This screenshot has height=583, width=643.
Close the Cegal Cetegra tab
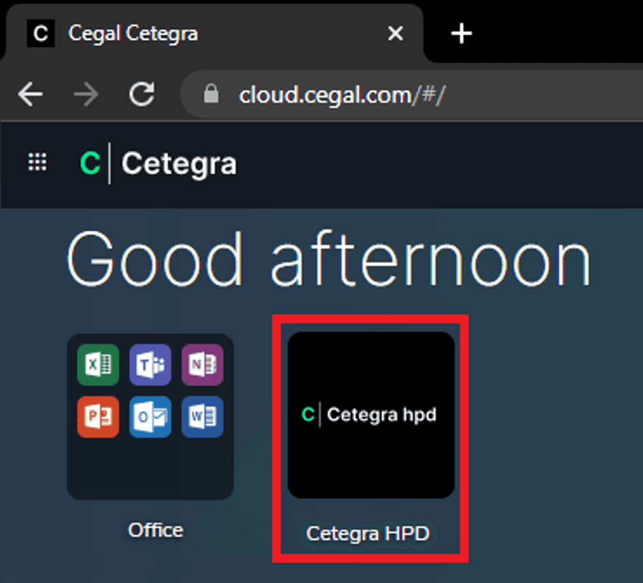point(395,33)
